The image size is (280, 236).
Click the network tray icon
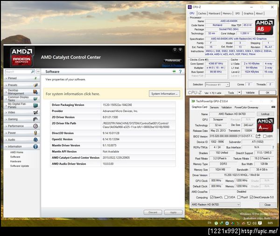point(249,223)
